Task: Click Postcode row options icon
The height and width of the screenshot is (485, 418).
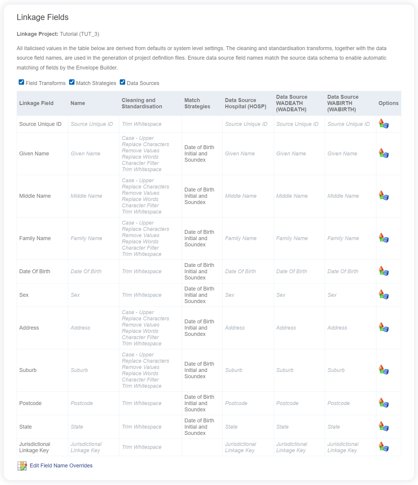Action: pyautogui.click(x=383, y=403)
